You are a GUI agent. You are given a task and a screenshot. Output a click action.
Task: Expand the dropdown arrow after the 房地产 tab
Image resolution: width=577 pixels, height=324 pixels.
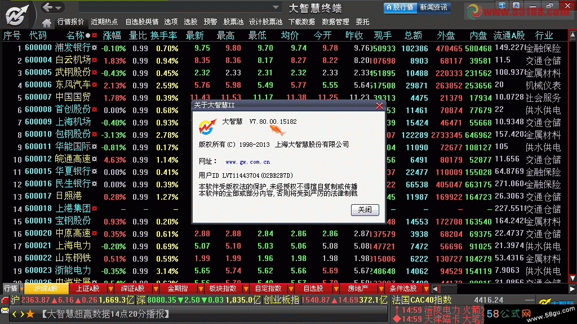point(381,289)
